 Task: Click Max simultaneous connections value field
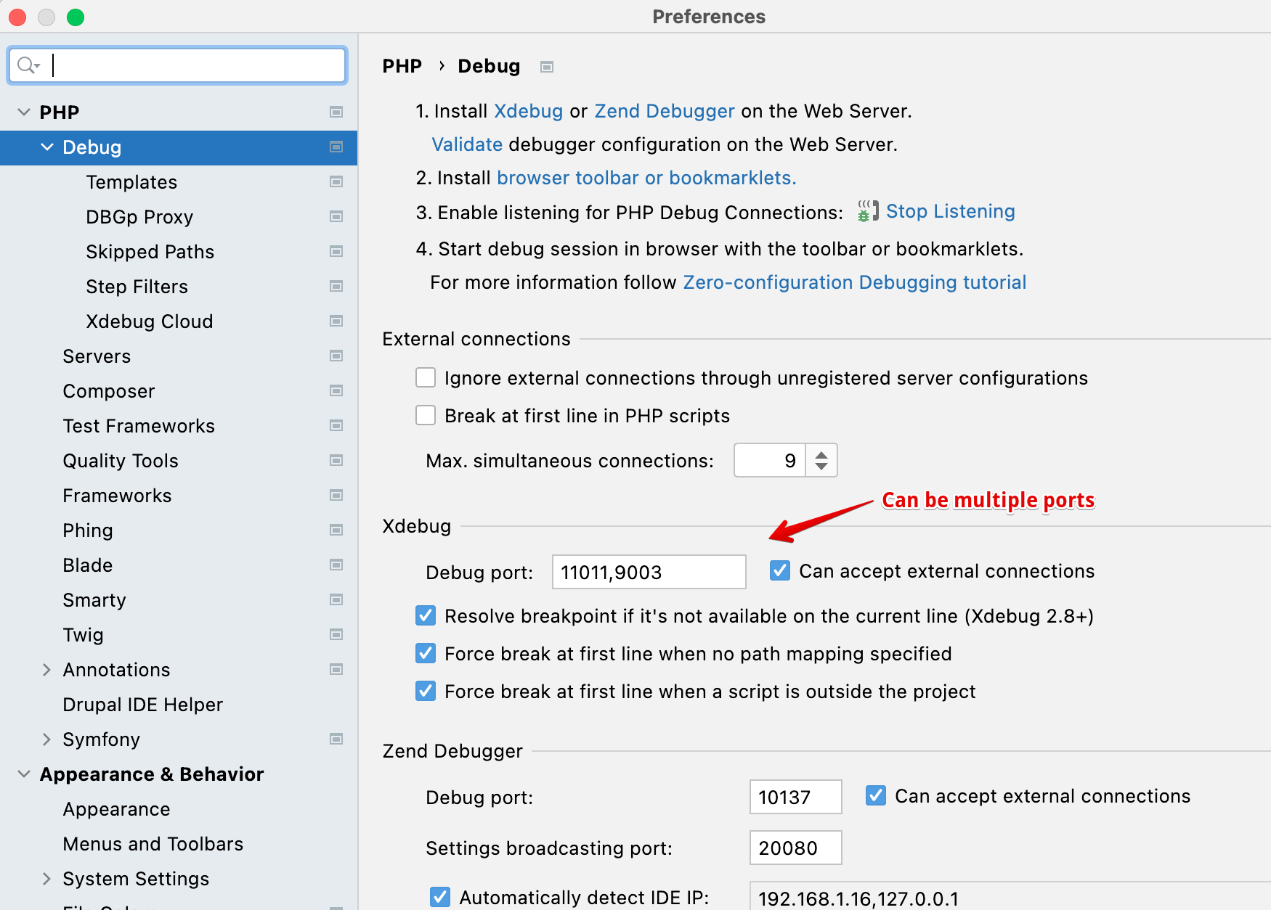(x=770, y=460)
